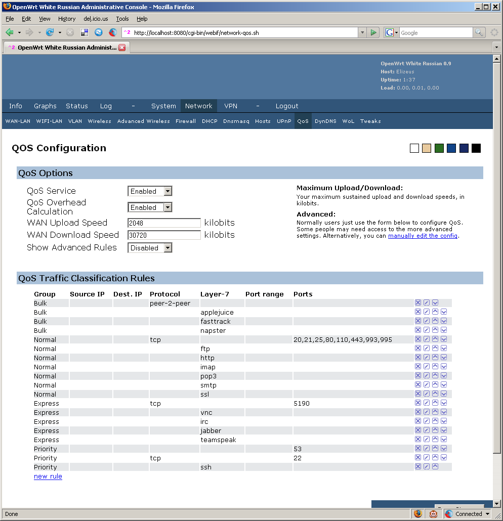Switch to the System section

click(x=163, y=106)
